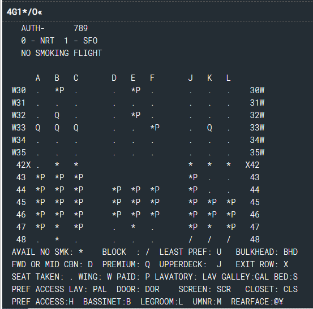This screenshot has width=313, height=309.
Task: Pick paid seat 43J
Action: [x=193, y=177]
